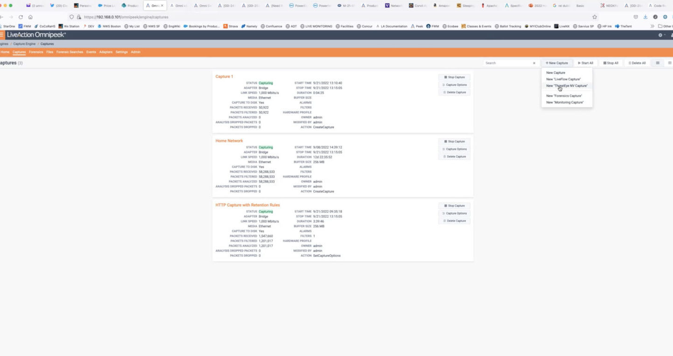Screen dimensions: 673x356
Task: Open the gear settings menu in header
Action: coord(661,35)
